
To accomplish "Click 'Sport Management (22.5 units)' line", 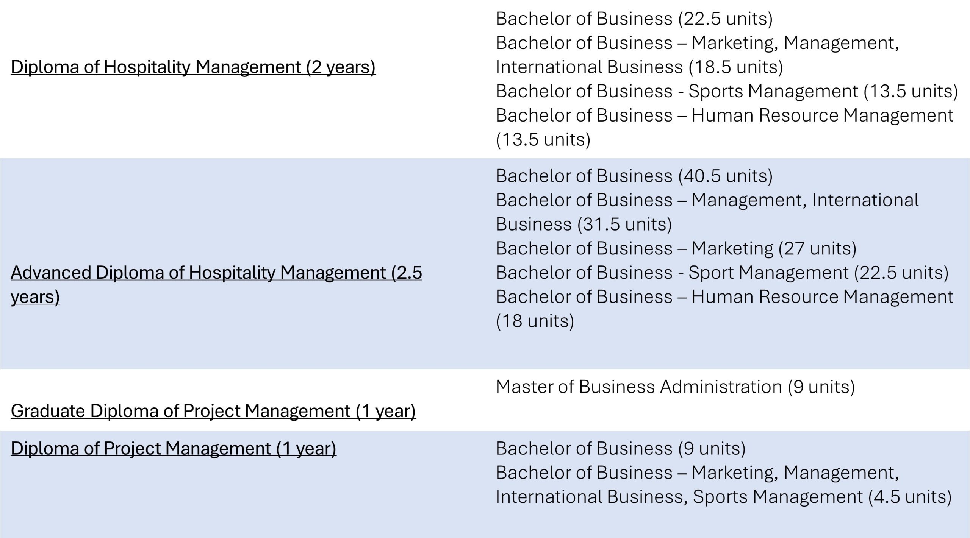I will [x=722, y=273].
